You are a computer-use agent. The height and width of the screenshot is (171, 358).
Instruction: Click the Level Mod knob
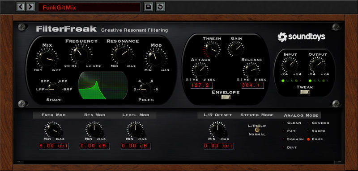click(135, 130)
